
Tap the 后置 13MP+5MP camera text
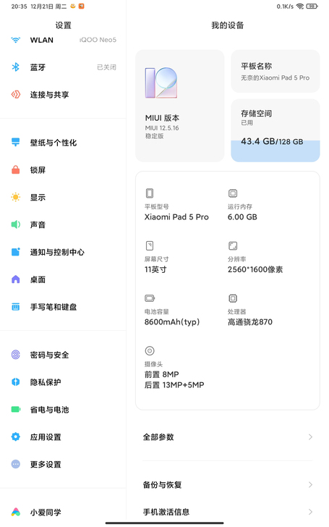174,385
